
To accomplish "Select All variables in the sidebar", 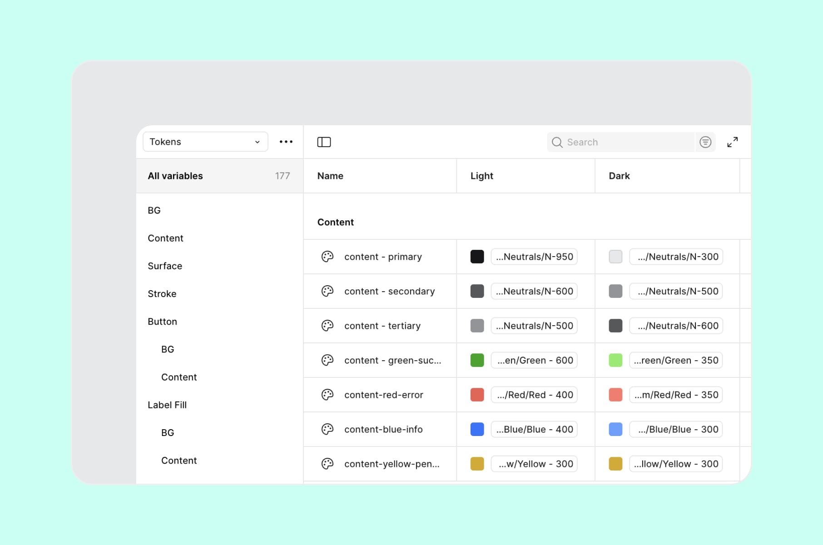I will (x=219, y=176).
